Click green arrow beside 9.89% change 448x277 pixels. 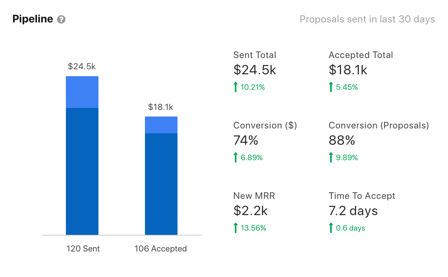pos(331,157)
